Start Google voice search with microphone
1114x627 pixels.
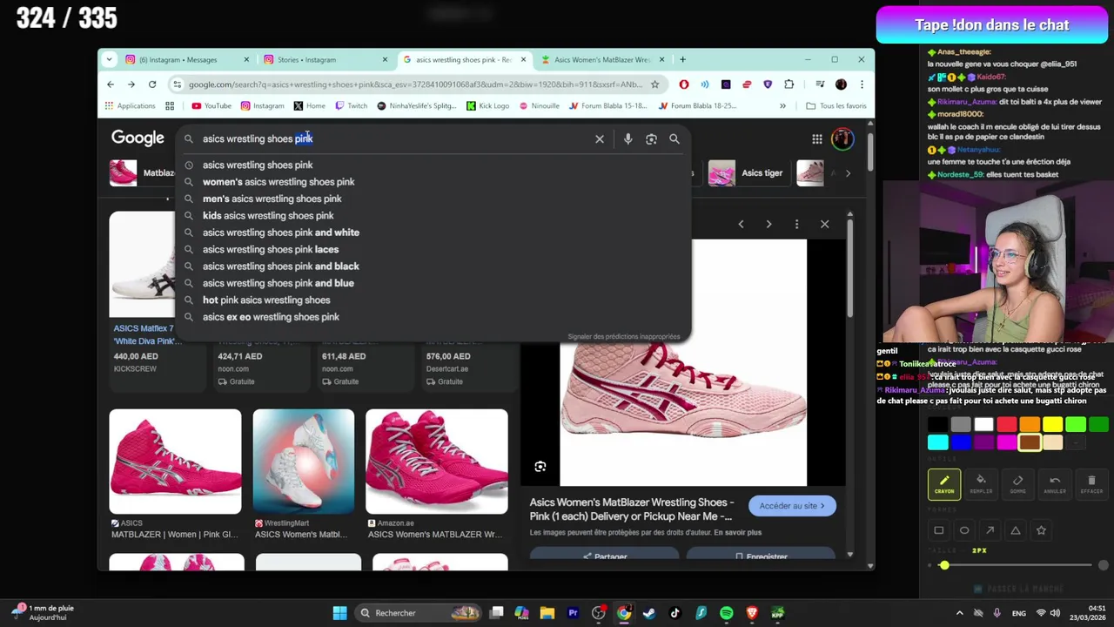[627, 139]
